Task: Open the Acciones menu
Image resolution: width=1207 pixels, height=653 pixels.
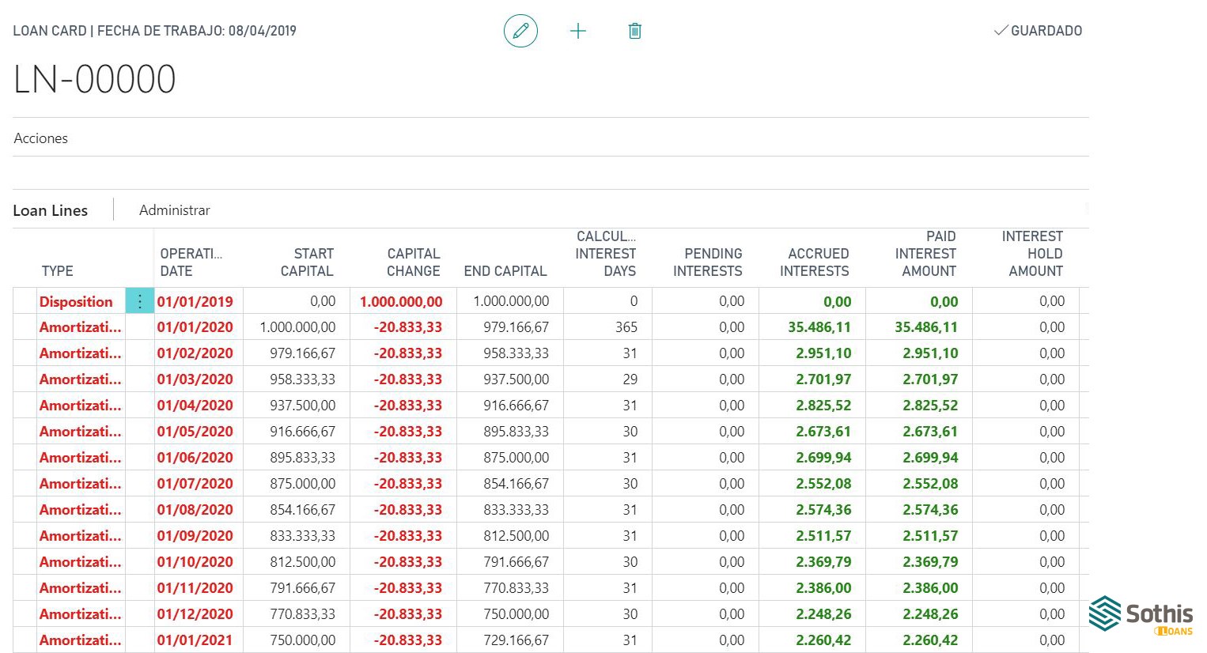Action: pos(41,138)
